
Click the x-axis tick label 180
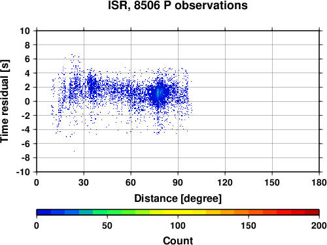point(319,182)
